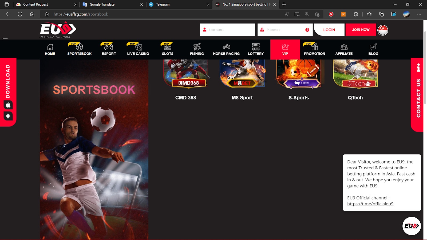Close the Singapore sport betting tab
The height and width of the screenshot is (240, 427).
[x=274, y=5]
